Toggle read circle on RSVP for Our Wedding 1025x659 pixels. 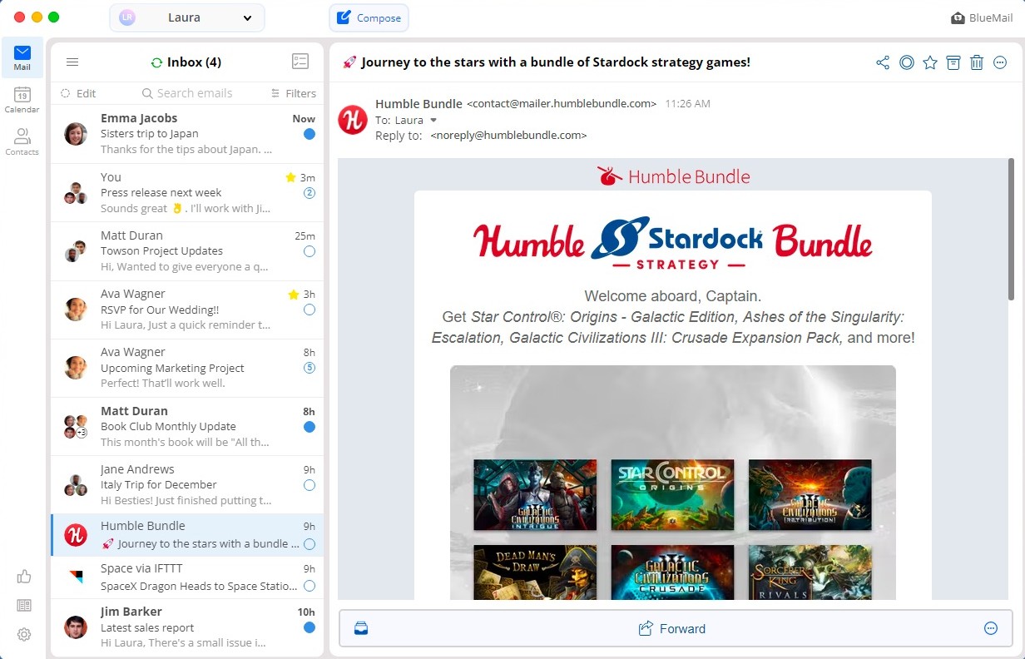pyautogui.click(x=309, y=310)
